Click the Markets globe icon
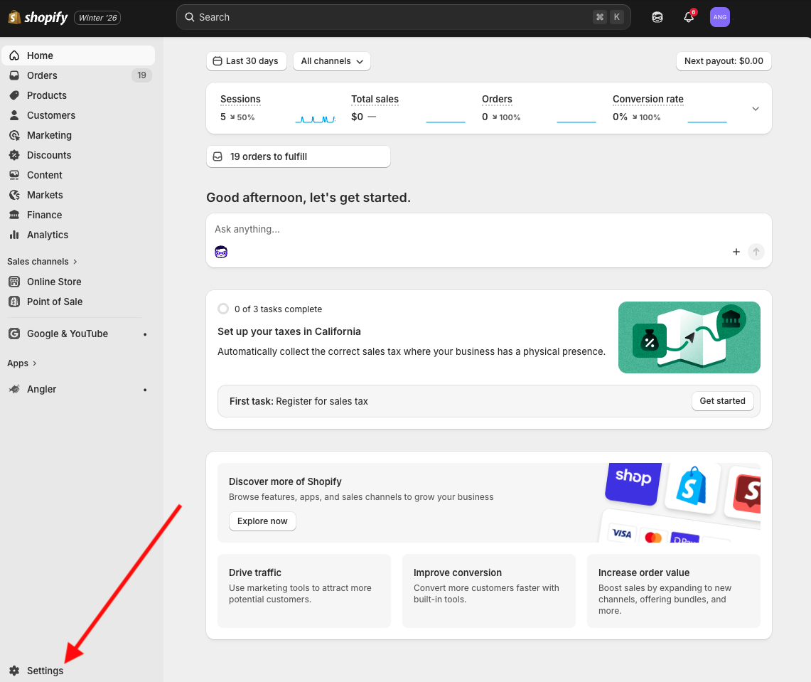Viewport: 811px width, 682px height. [x=14, y=195]
